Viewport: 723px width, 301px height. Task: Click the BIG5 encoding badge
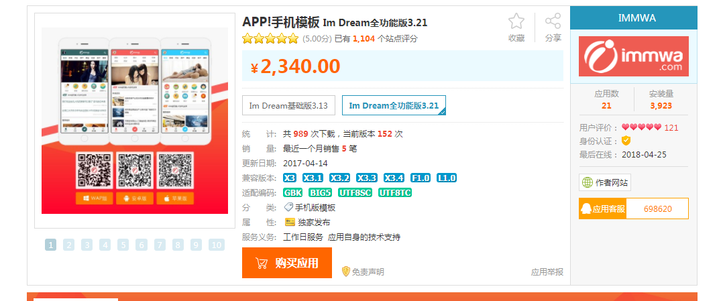pos(321,192)
